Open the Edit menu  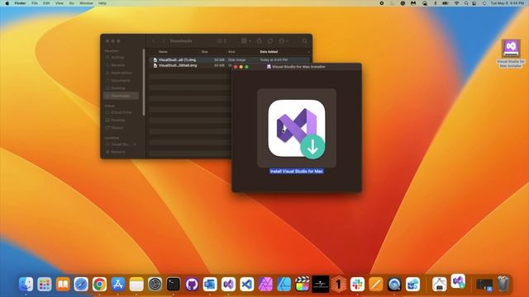[46, 3]
